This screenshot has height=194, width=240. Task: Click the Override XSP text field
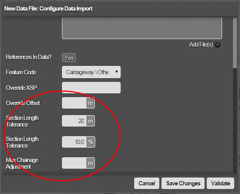click(91, 87)
